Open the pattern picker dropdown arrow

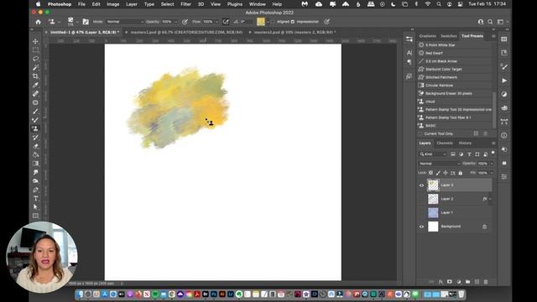click(268, 22)
